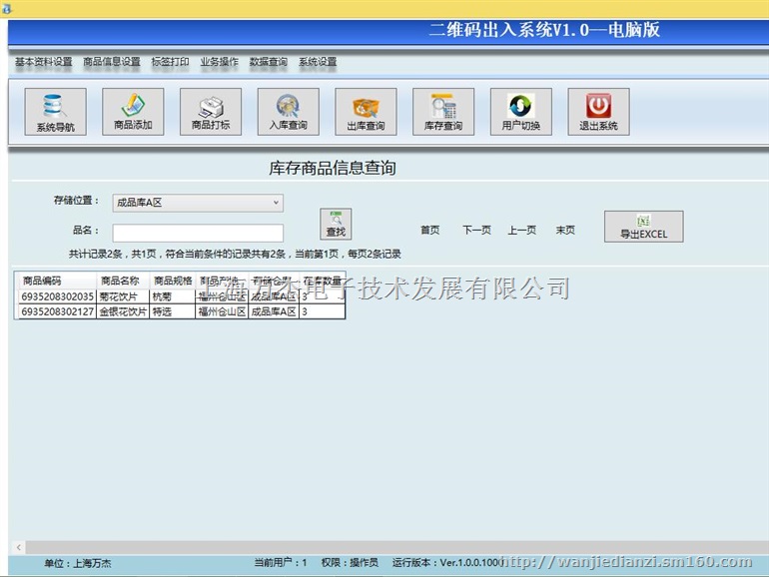
Task: Select 成品库A区 in the 金银花饮片 row
Action: point(274,311)
